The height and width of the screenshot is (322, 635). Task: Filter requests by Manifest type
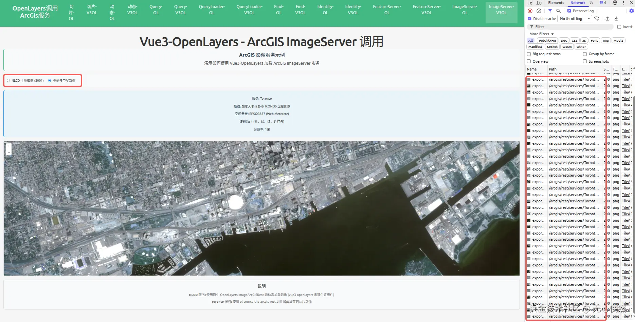pos(535,47)
